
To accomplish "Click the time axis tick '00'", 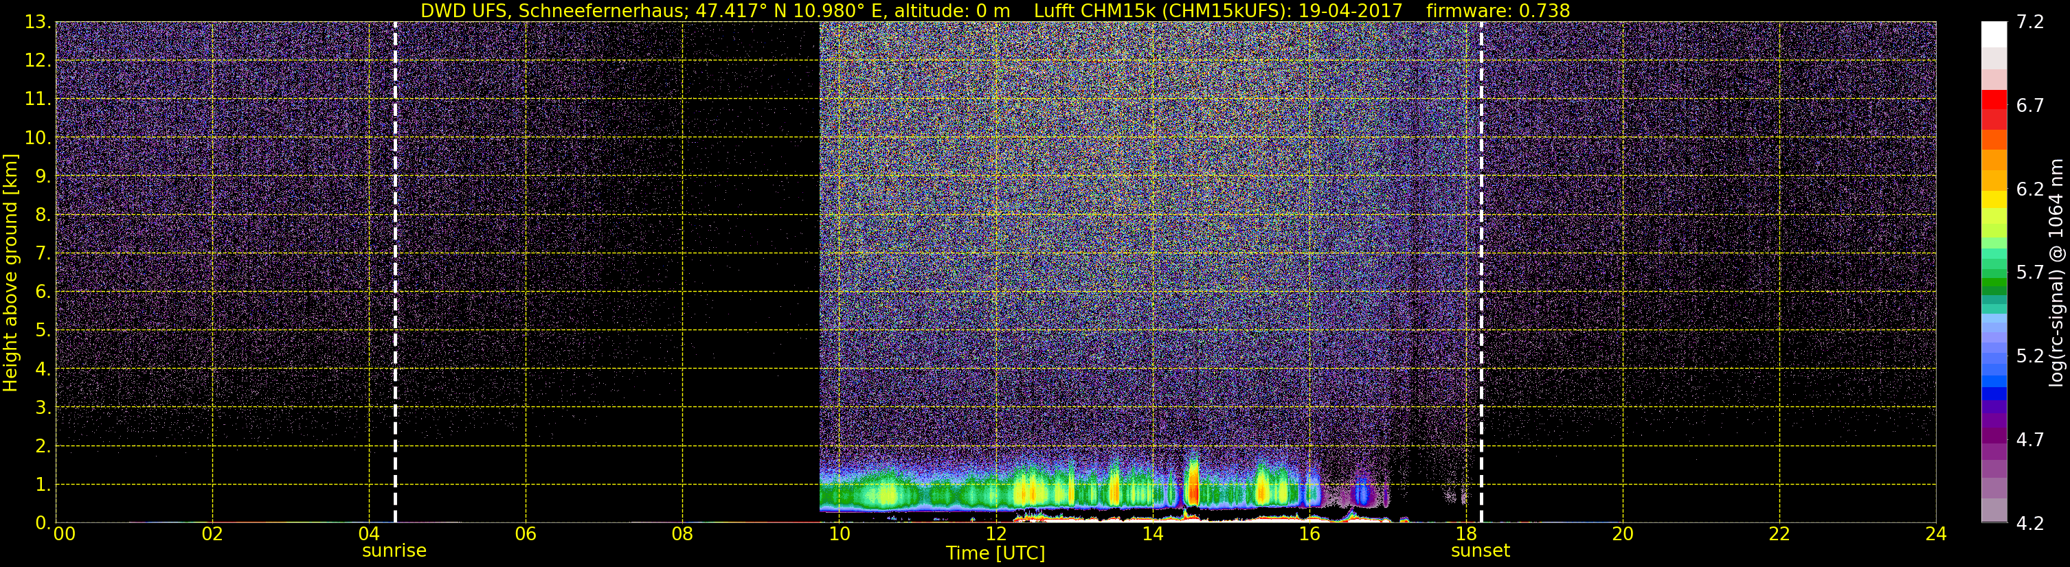I will (x=65, y=534).
